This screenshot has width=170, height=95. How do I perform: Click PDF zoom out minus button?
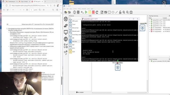coord(21,10)
